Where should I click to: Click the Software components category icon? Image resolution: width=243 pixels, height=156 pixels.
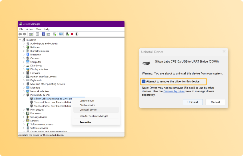(x=28, y=124)
